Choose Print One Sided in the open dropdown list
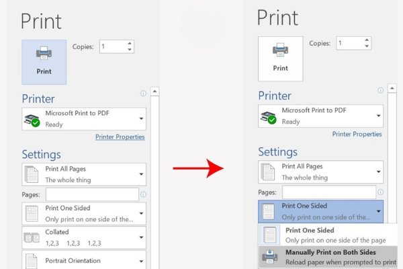Image resolution: width=403 pixels, height=269 pixels. click(x=328, y=235)
